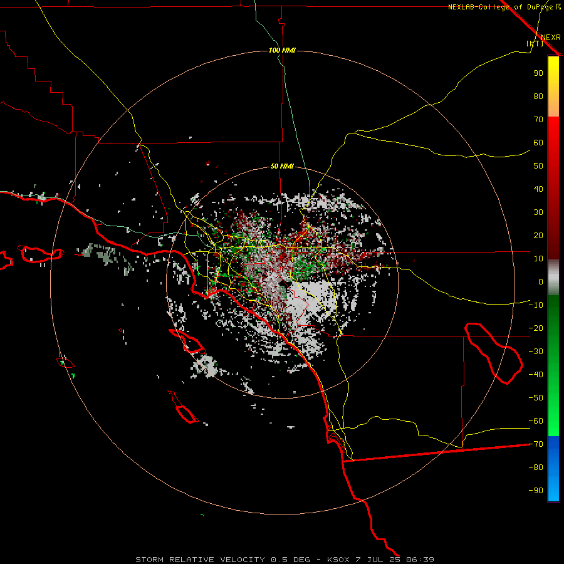Click the -80 value on the velocity scale
Viewport: 564px width, 564px height.
(x=536, y=467)
